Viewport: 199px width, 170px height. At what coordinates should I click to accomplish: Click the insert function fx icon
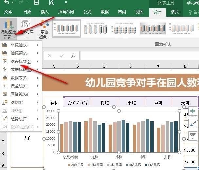pos(73,56)
